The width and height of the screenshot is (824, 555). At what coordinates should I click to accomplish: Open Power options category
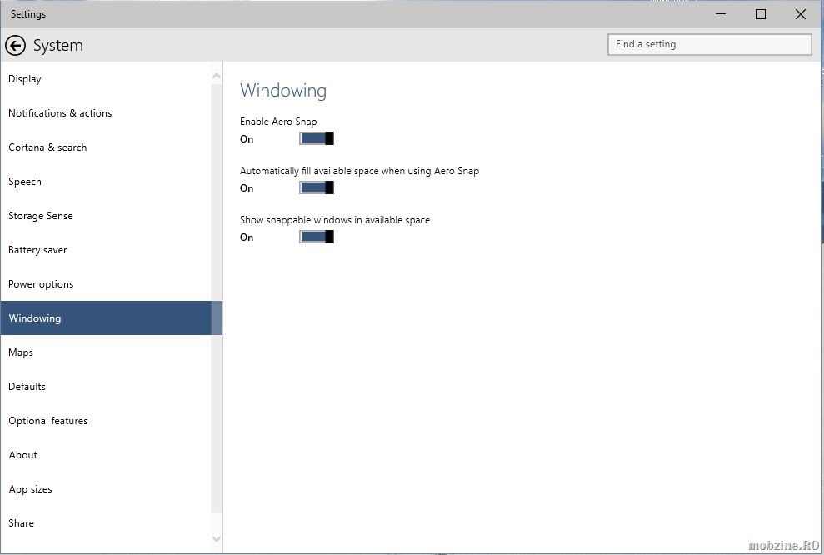point(106,284)
